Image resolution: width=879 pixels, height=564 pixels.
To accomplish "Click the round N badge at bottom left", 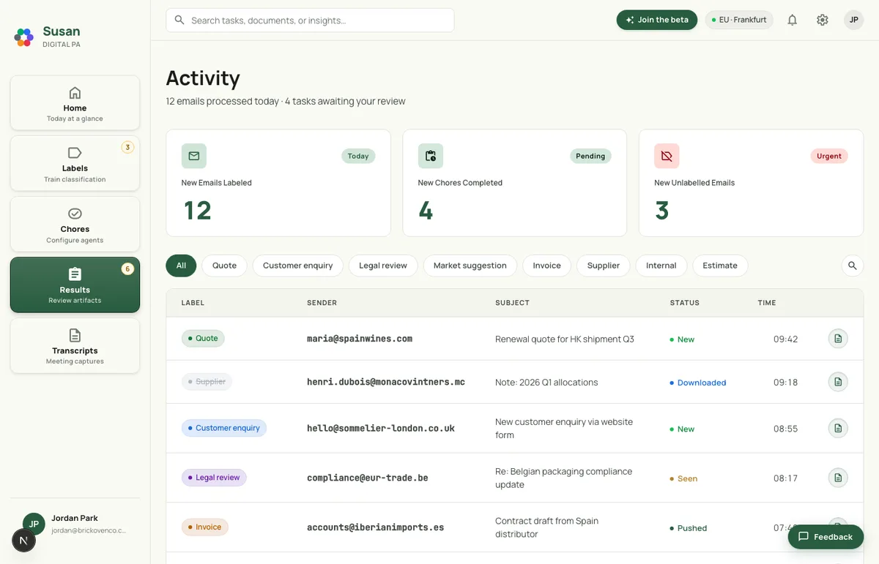I will pos(24,541).
